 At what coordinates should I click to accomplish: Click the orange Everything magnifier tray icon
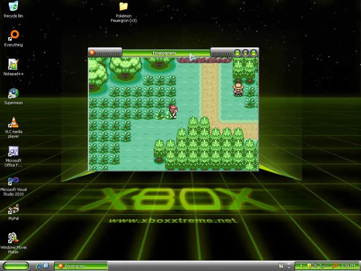click(335, 265)
